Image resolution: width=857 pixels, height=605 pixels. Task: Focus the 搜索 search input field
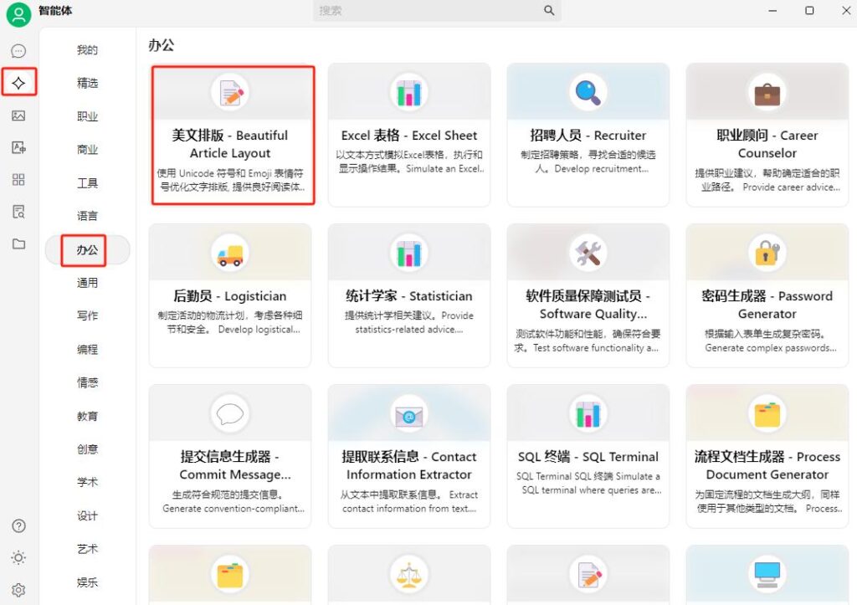click(427, 11)
